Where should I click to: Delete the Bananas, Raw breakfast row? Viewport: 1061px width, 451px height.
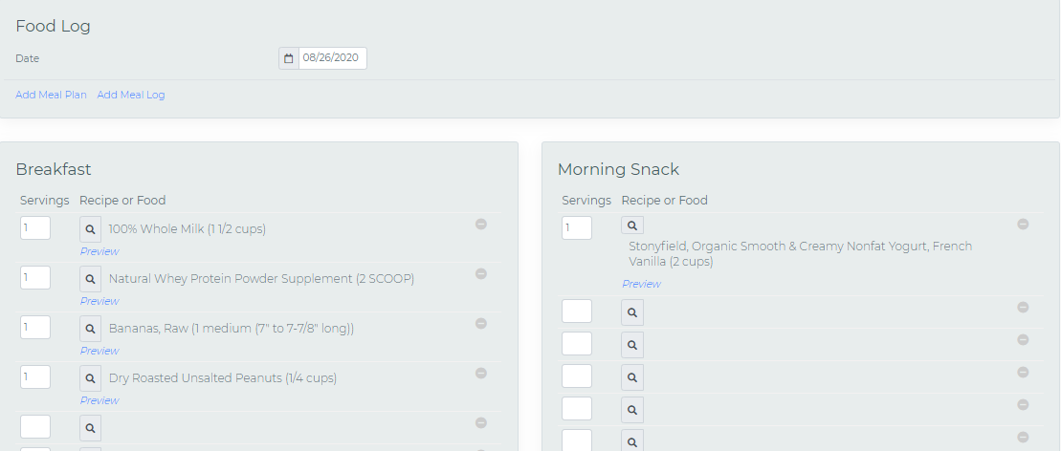pyautogui.click(x=481, y=324)
